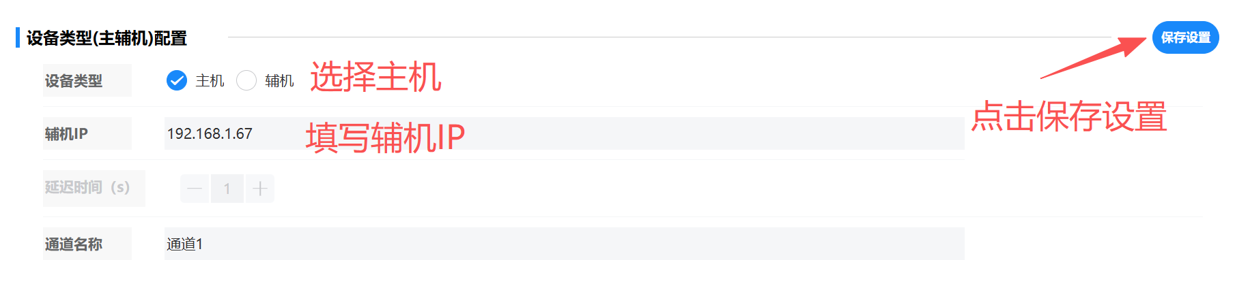
Task: Click the 保存设置 button
Action: [x=1185, y=37]
